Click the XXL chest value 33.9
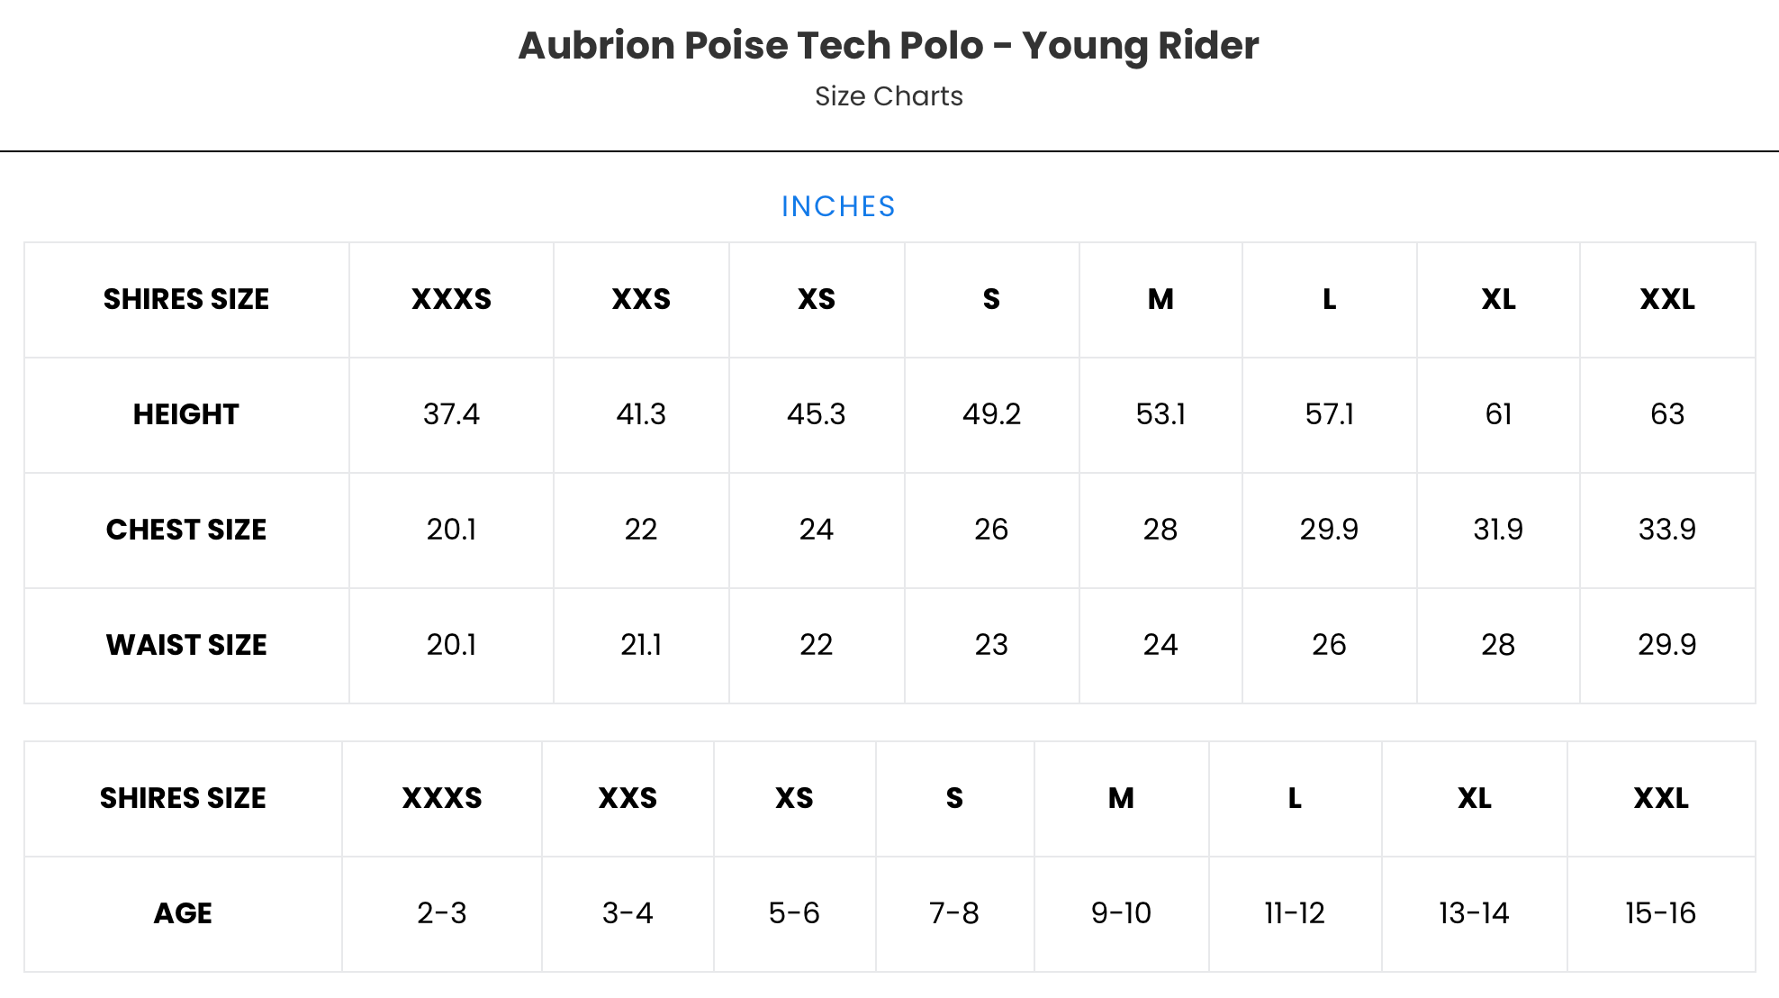This screenshot has width=1779, height=998. (1667, 530)
